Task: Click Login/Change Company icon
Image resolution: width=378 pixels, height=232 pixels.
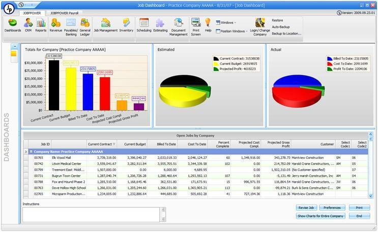Action: tap(260, 27)
